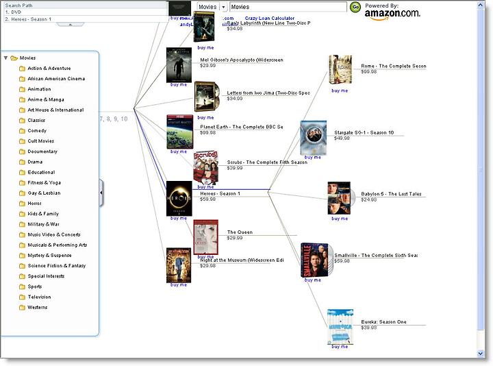This screenshot has height=366, width=493.
Task: Click title 'Scrubs - The Complete Fifth Season'
Action: click(267, 162)
